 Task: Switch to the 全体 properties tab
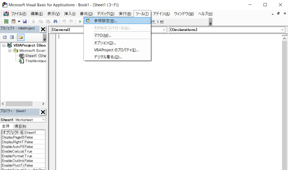(x=6, y=126)
